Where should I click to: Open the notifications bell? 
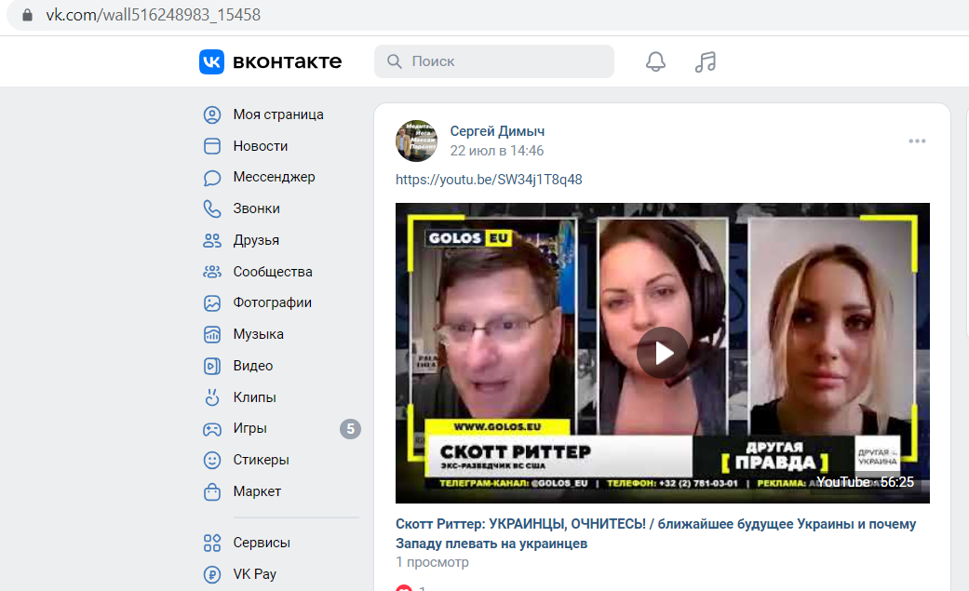pyautogui.click(x=655, y=61)
